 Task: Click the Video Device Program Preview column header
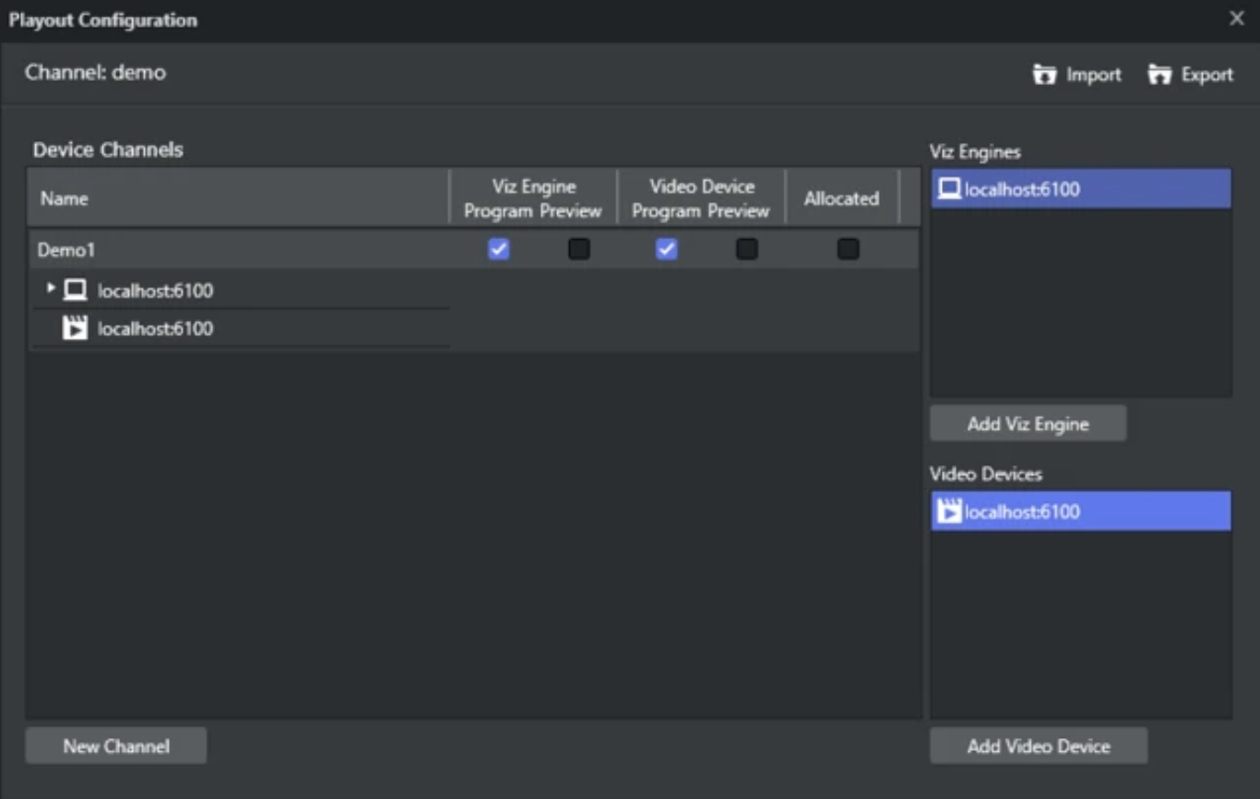tap(701, 198)
